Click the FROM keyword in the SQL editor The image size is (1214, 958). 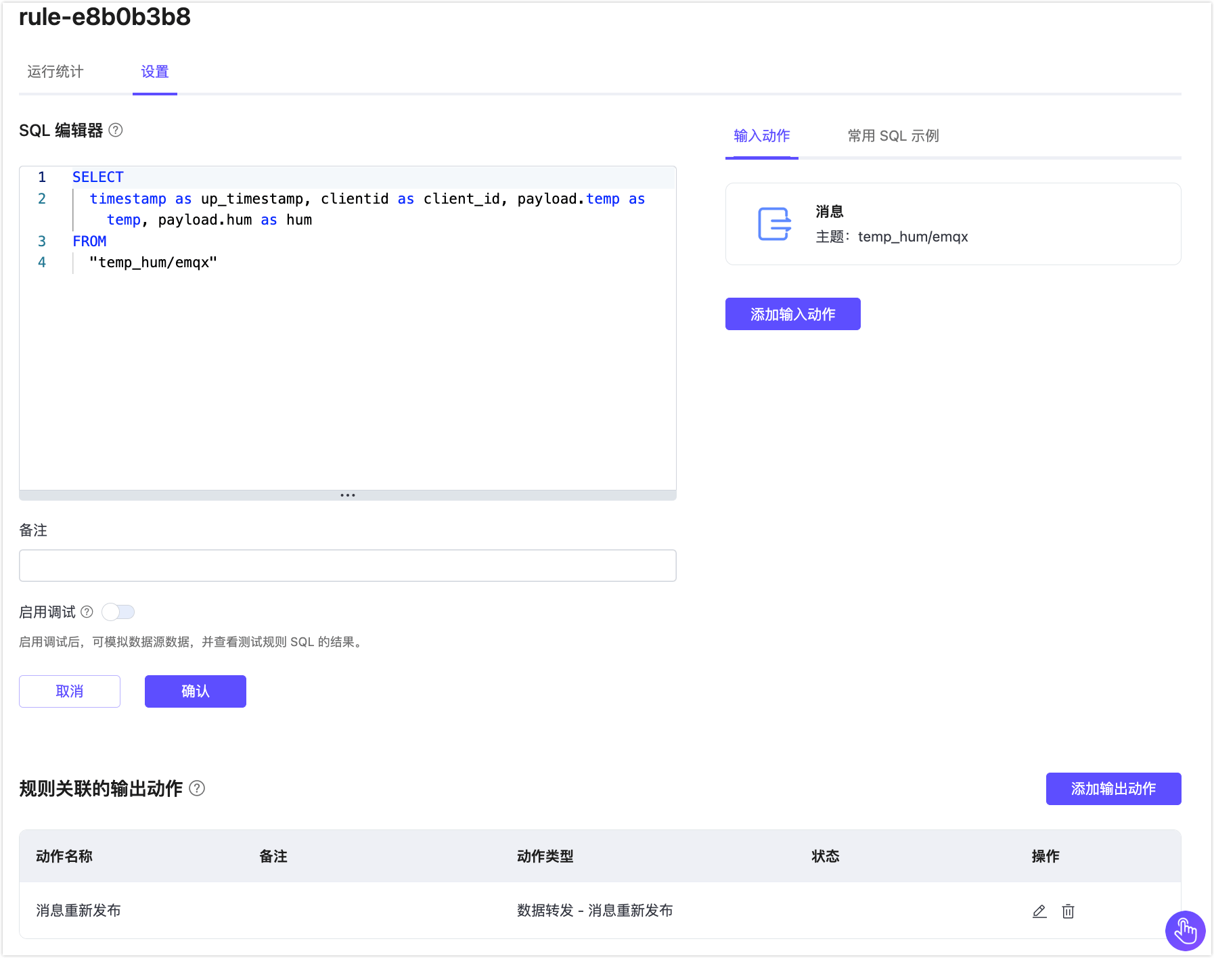(89, 242)
